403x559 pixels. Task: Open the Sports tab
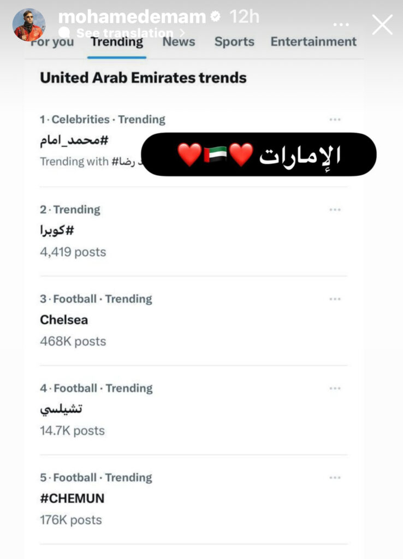[x=234, y=41]
